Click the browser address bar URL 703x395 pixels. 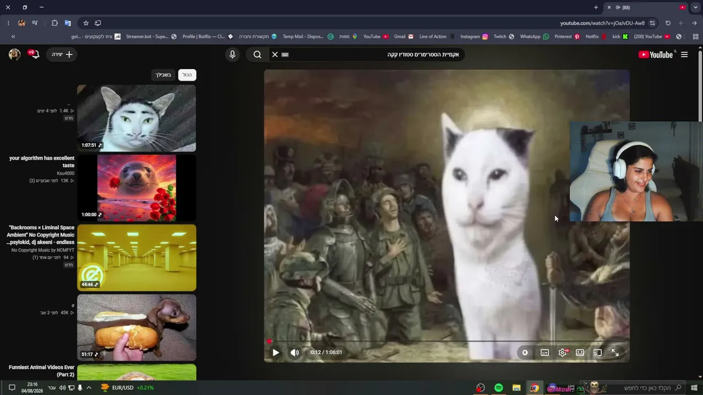pyautogui.click(x=602, y=23)
